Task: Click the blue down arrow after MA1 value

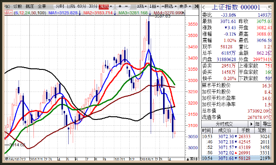Action: [80, 13]
